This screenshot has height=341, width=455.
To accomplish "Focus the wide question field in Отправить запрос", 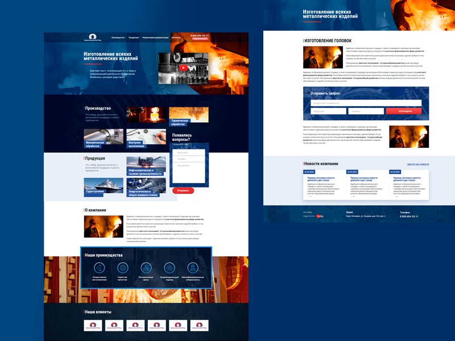I will coord(366,103).
